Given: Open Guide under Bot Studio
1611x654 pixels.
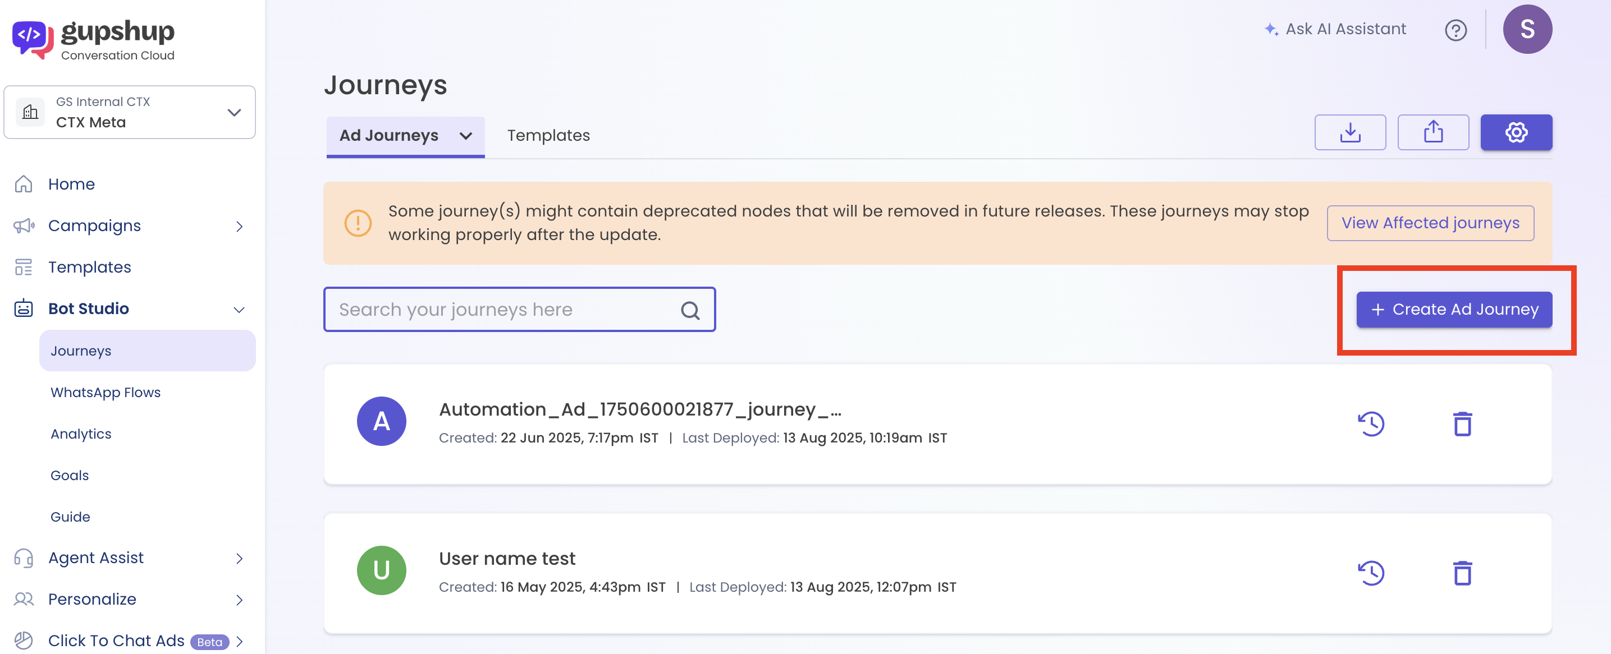Looking at the screenshot, I should tap(70, 517).
